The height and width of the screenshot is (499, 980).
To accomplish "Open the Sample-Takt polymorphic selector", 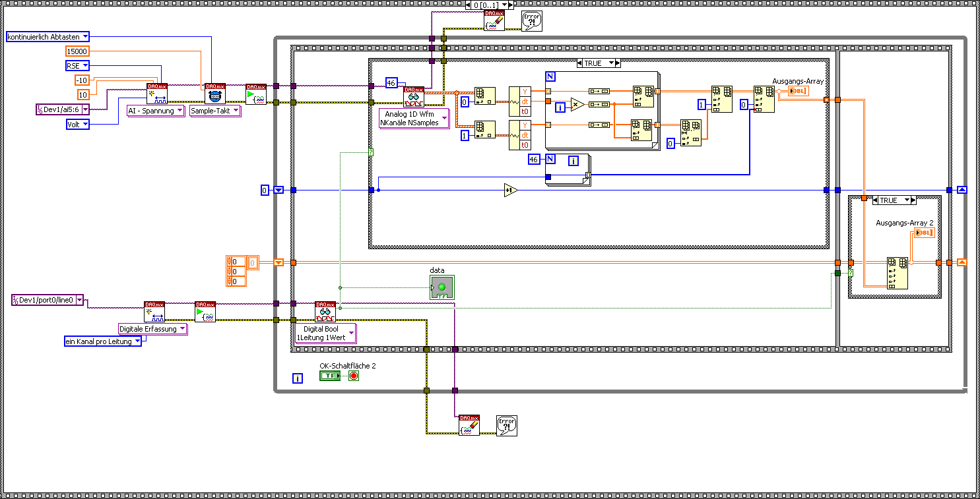I will tap(215, 111).
